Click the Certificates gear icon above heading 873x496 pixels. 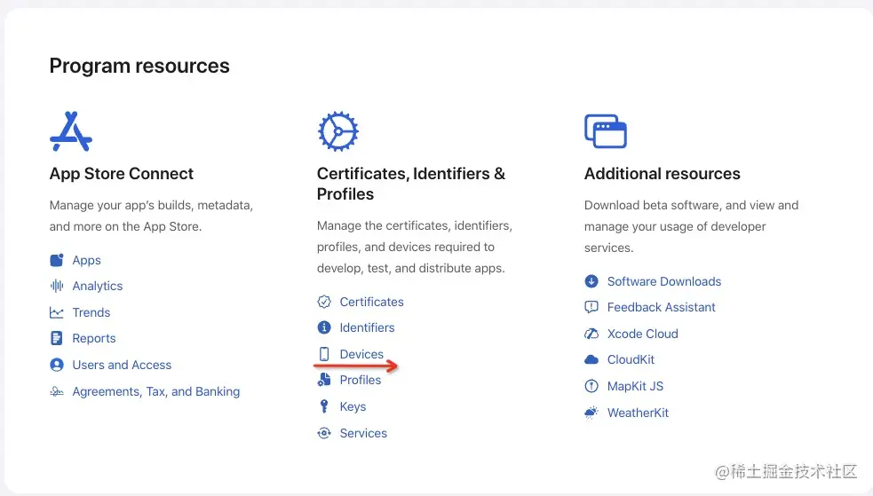coord(337,131)
